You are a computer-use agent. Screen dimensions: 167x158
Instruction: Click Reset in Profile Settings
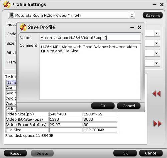pos(15,153)
